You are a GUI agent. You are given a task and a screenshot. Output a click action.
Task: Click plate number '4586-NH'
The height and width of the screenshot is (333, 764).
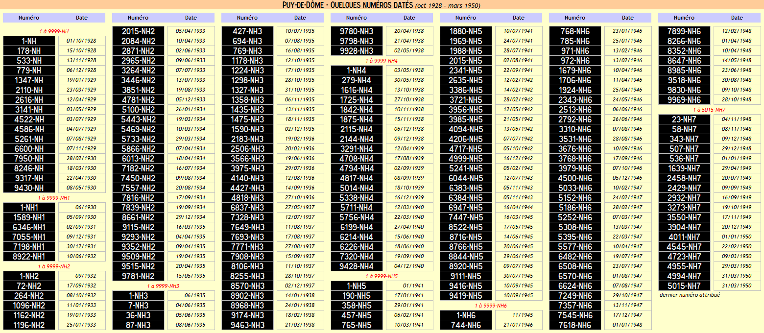click(29, 129)
